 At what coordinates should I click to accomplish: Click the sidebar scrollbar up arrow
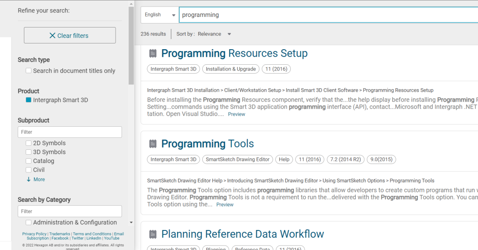point(131,4)
